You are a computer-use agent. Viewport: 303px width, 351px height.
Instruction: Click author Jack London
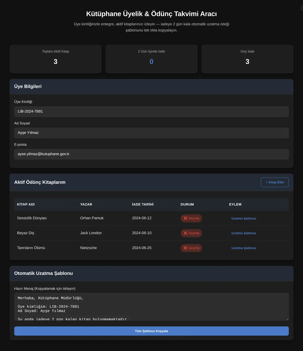pos(91,233)
